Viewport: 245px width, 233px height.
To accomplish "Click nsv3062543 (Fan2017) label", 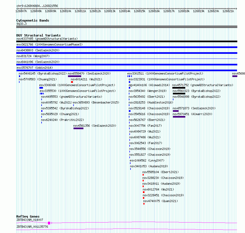I will pos(146,143).
